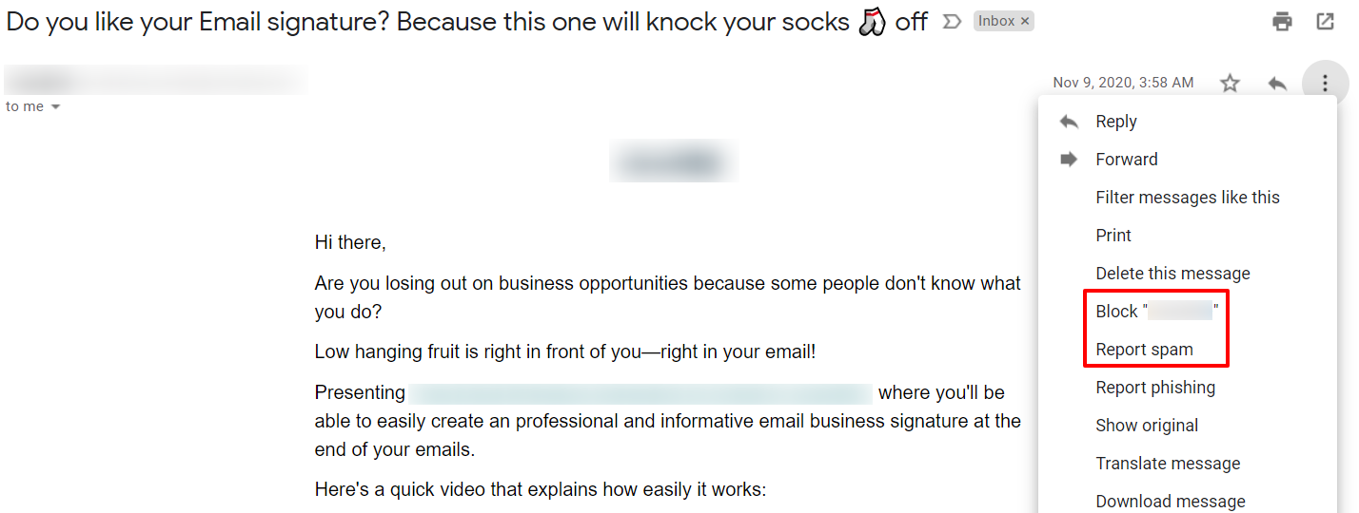This screenshot has width=1359, height=513.
Task: Choose "Filter messages like this"
Action: [1187, 198]
